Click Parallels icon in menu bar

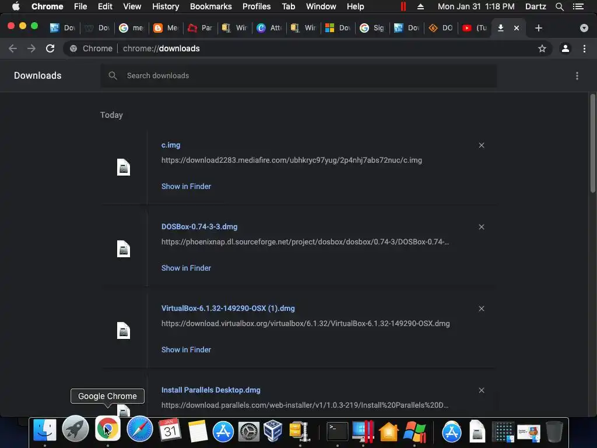(403, 6)
